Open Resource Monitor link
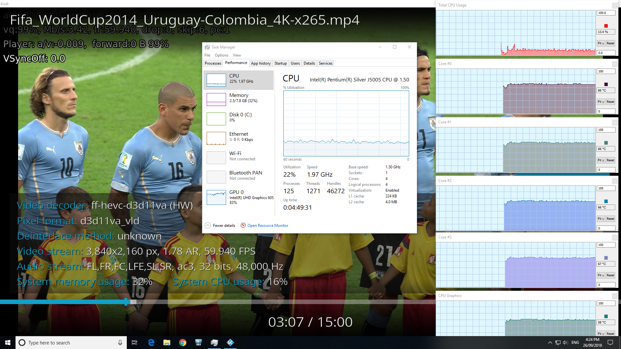Image resolution: width=621 pixels, height=349 pixels. (268, 226)
